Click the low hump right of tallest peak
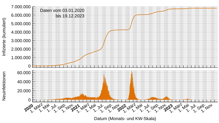 [x=153, y=98]
